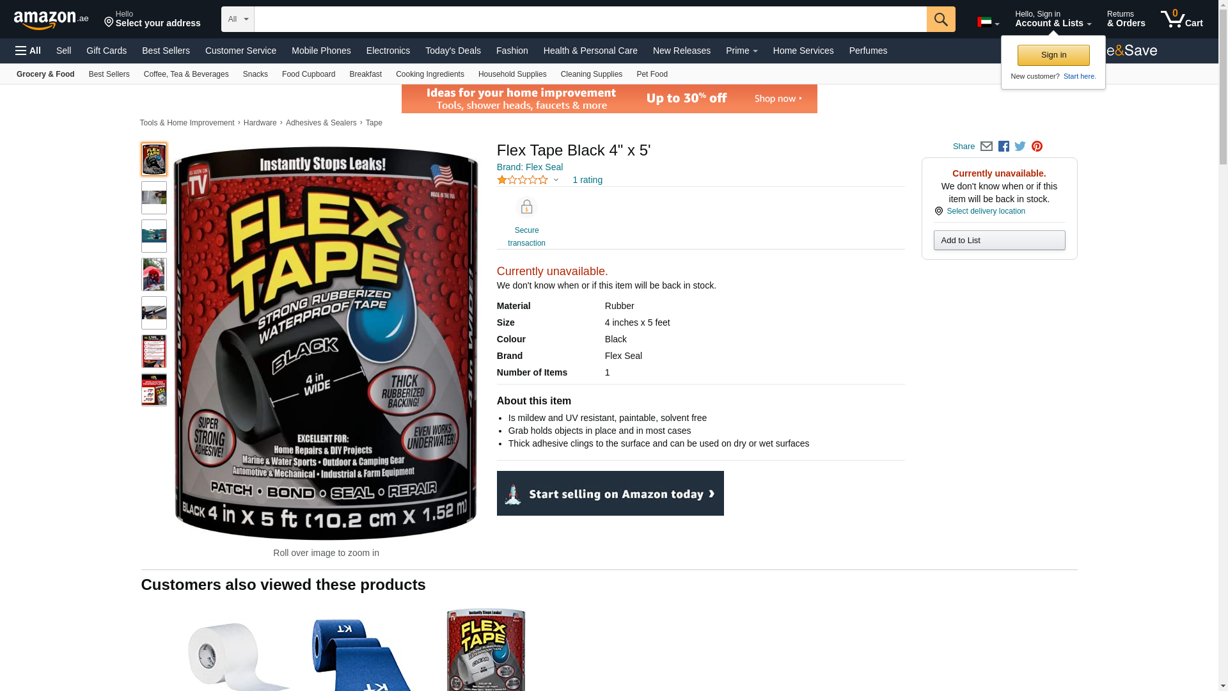Click the search text input field
1228x691 pixels.
tap(590, 19)
